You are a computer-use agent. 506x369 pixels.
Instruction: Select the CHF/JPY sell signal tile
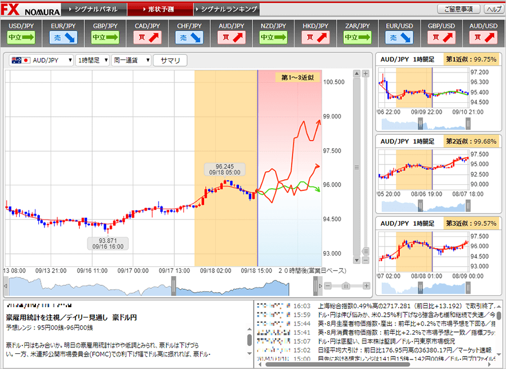(x=189, y=34)
